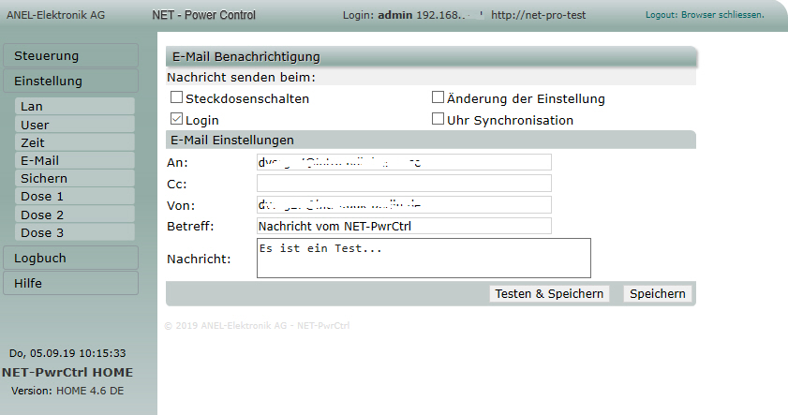This screenshot has height=415, width=788.
Task: Click the Speichern button
Action: 658,294
